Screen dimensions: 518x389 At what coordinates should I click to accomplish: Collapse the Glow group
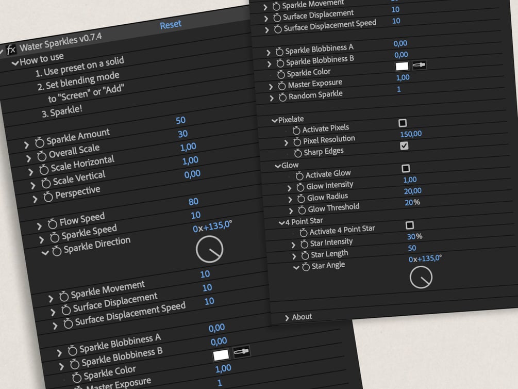[278, 166]
